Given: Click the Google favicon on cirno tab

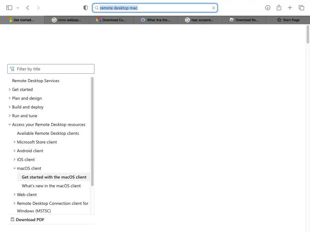Looking at the screenshot, I should click(54, 20).
